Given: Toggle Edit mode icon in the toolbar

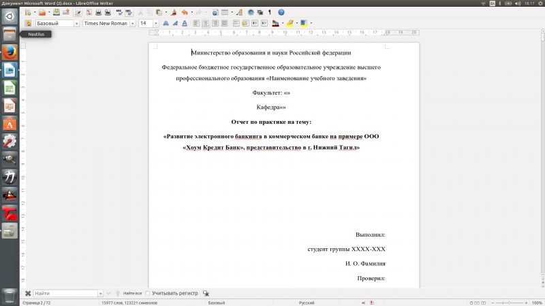Looking at the screenshot, I should (x=78, y=12).
